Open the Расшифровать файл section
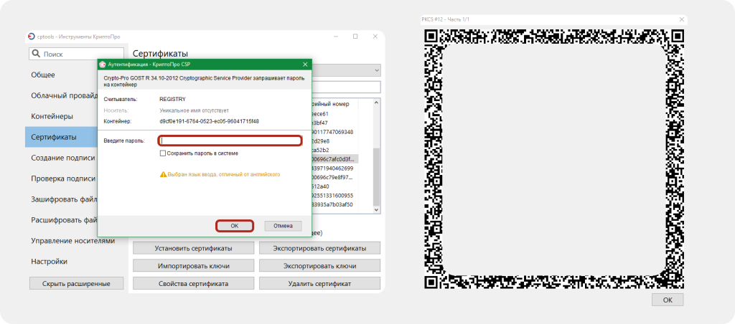Viewport: 735px width, 324px height. click(63, 220)
